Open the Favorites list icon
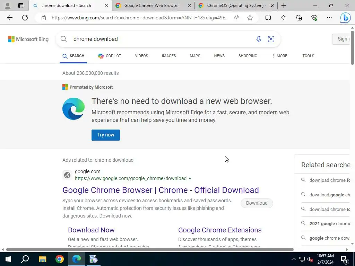Image resolution: width=355 pixels, height=266 pixels. pos(284,18)
